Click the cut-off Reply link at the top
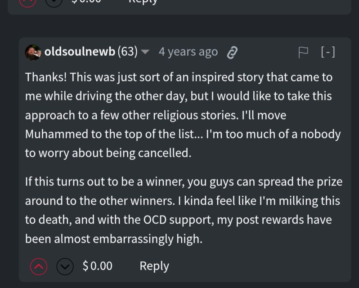This screenshot has width=359, height=288. coord(143,2)
